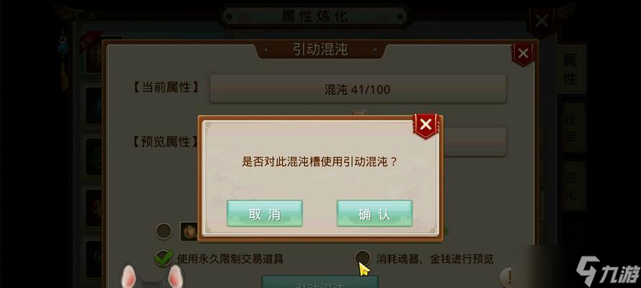Screen dimensions: 641x288
Task: Select the first soul item in left list
Action: click(94, 56)
